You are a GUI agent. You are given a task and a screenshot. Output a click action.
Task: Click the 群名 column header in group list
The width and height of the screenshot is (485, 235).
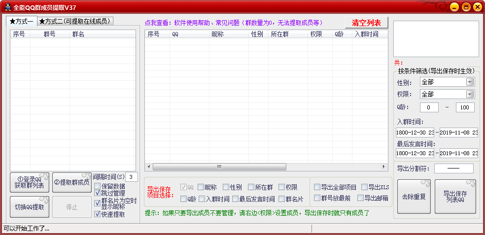[102, 34]
